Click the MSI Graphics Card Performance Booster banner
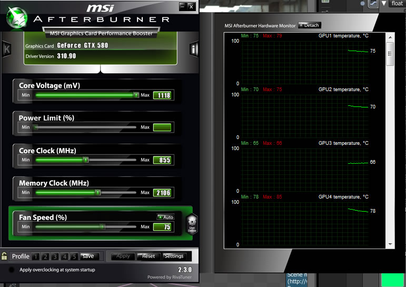 tap(101, 33)
